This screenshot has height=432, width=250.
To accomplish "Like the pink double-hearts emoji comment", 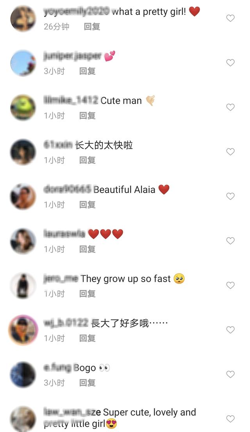I will 230,63.
